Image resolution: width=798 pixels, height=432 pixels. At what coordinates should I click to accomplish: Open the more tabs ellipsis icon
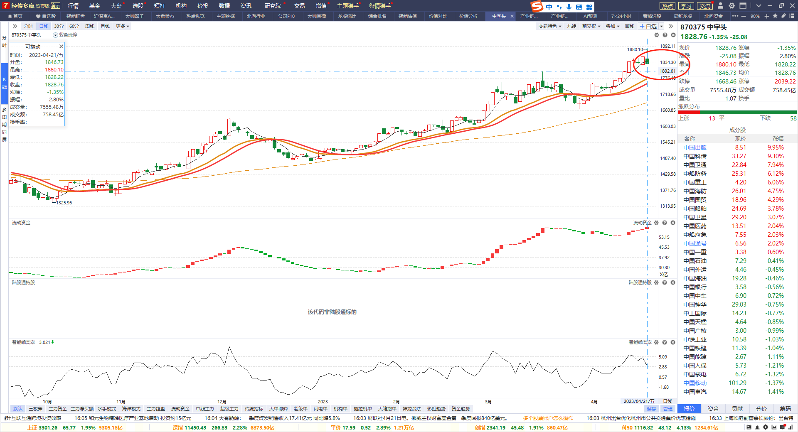(x=735, y=16)
